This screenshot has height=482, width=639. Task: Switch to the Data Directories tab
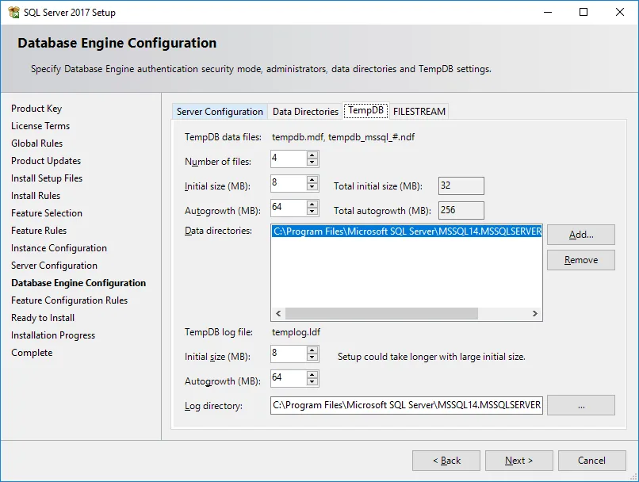pyautogui.click(x=305, y=112)
